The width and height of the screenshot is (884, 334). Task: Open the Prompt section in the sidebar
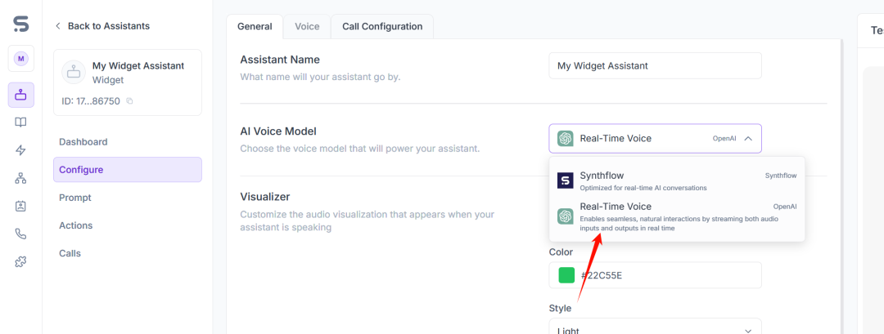[x=75, y=198]
